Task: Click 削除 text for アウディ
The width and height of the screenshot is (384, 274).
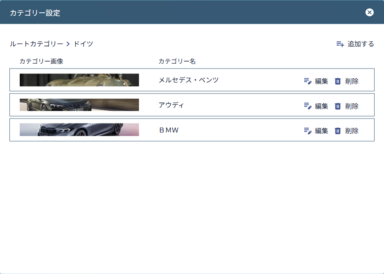Action: coord(352,106)
